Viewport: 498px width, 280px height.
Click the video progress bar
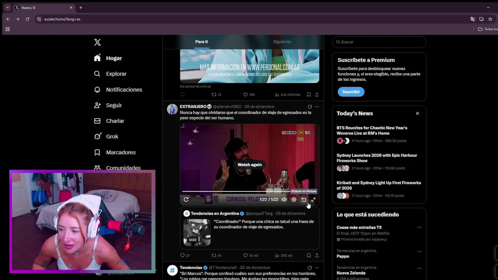tap(249, 191)
